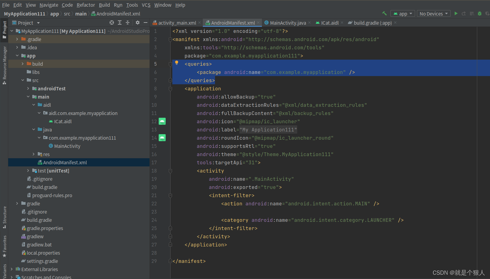
Task: Expand External Libraries node
Action: [12, 269]
